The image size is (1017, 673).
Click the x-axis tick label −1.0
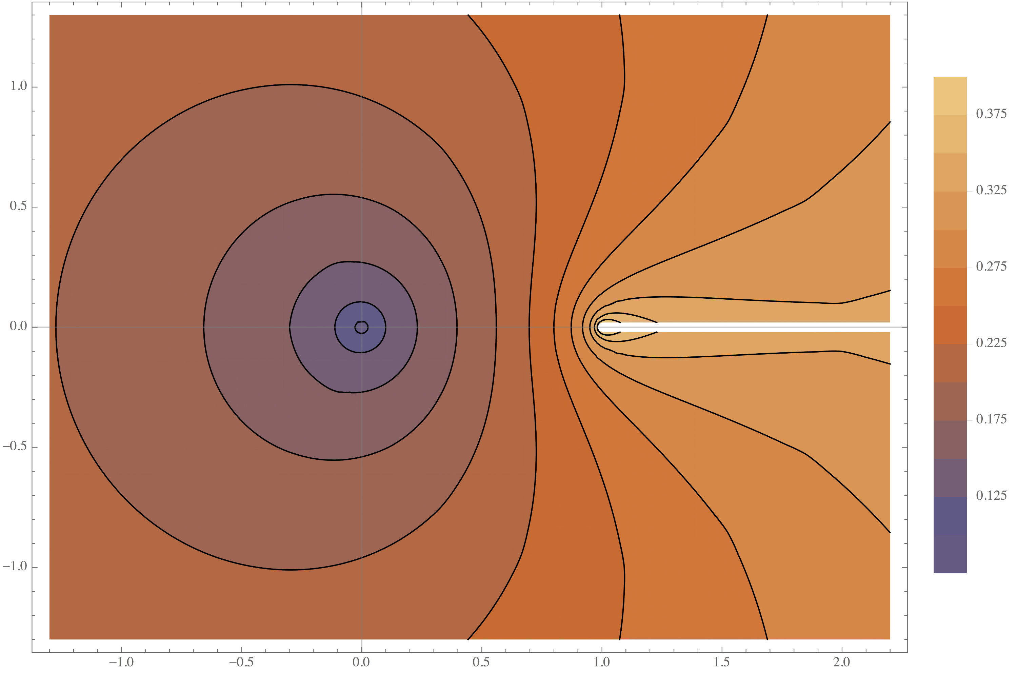[x=121, y=662]
